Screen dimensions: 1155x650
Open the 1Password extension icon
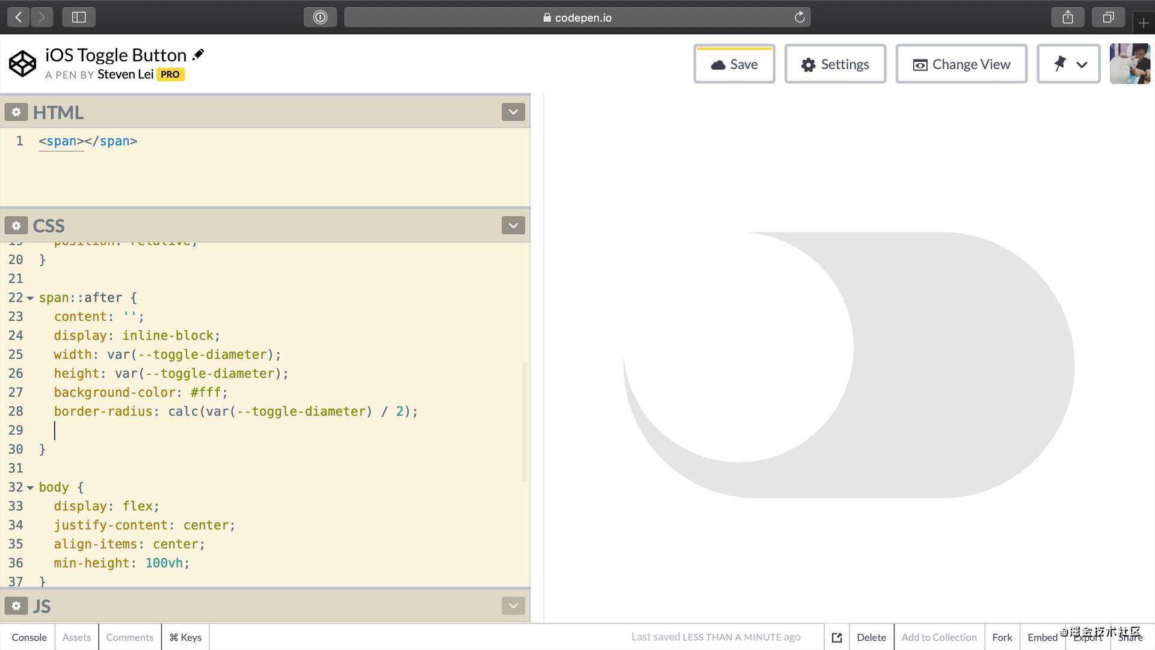320,17
